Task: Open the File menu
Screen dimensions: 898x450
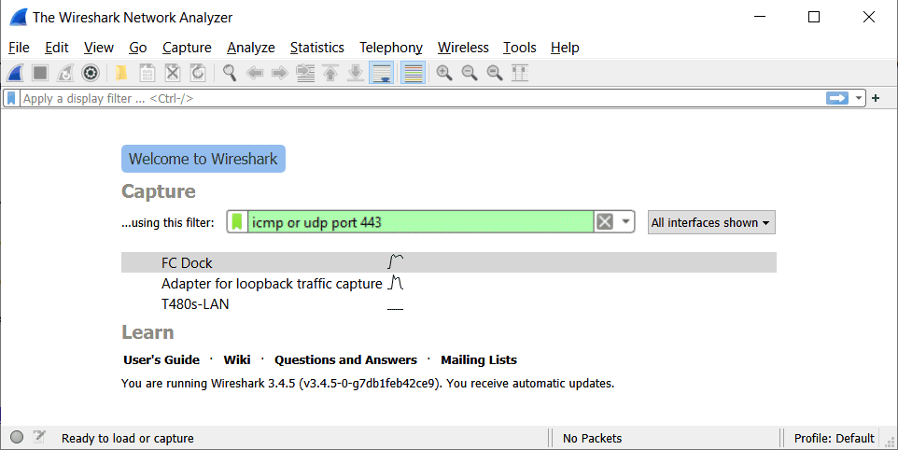Action: tap(19, 48)
